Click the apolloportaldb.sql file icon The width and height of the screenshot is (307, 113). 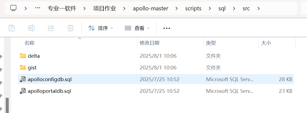point(23,91)
